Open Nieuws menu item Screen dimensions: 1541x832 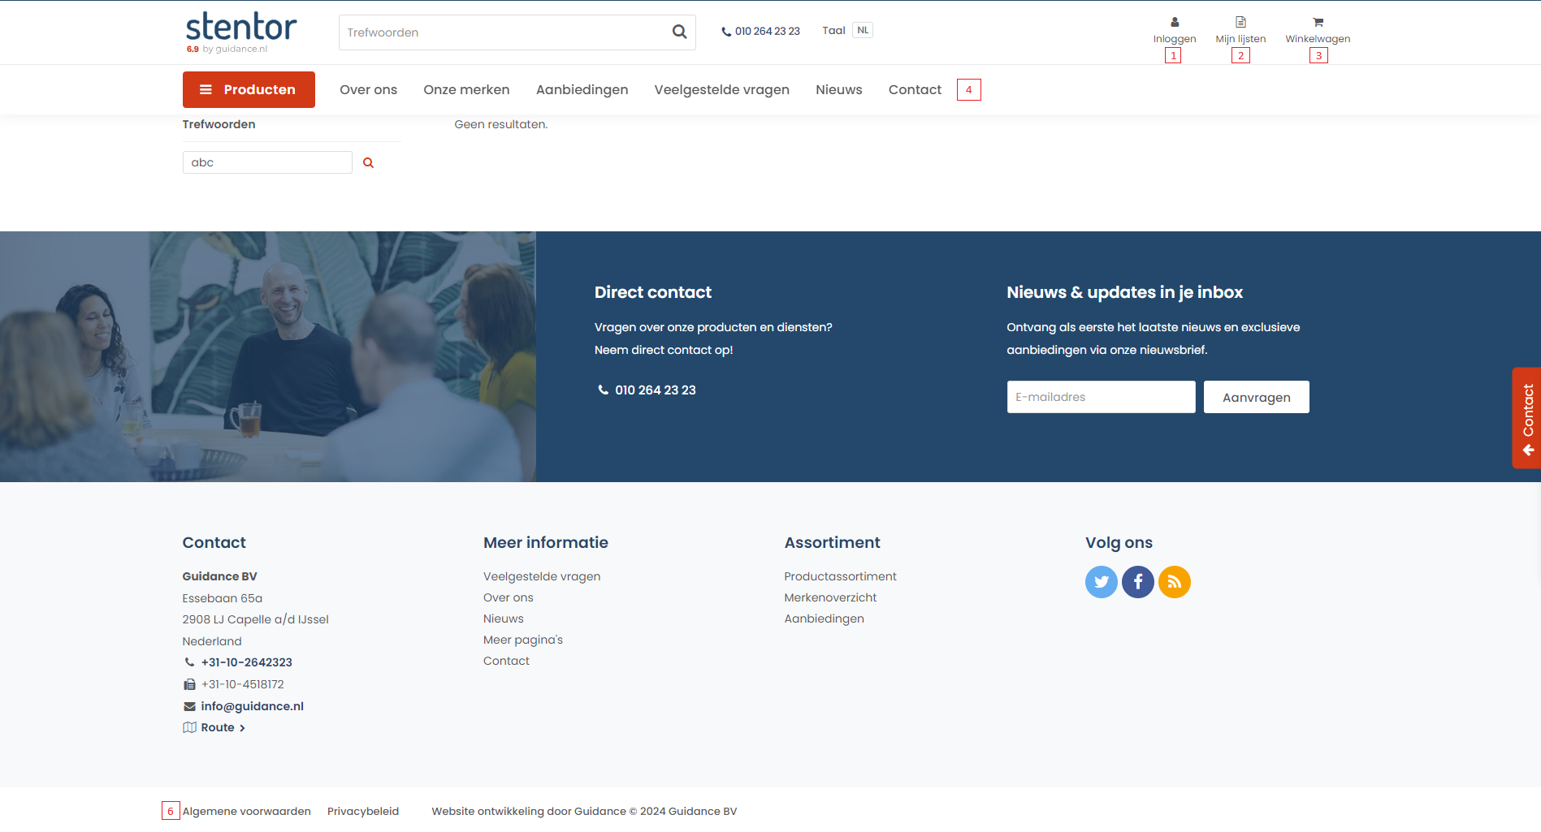[x=839, y=89]
